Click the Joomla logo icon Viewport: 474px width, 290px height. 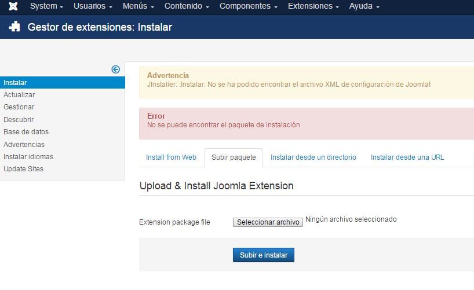(x=13, y=6)
